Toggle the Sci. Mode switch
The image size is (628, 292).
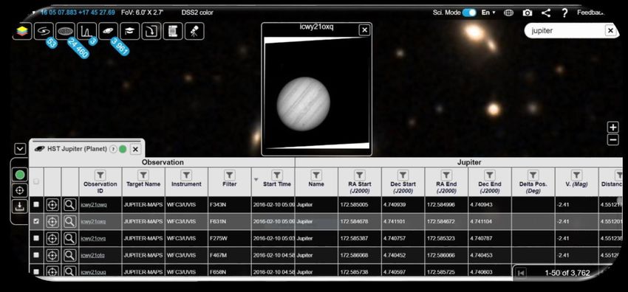tap(469, 13)
